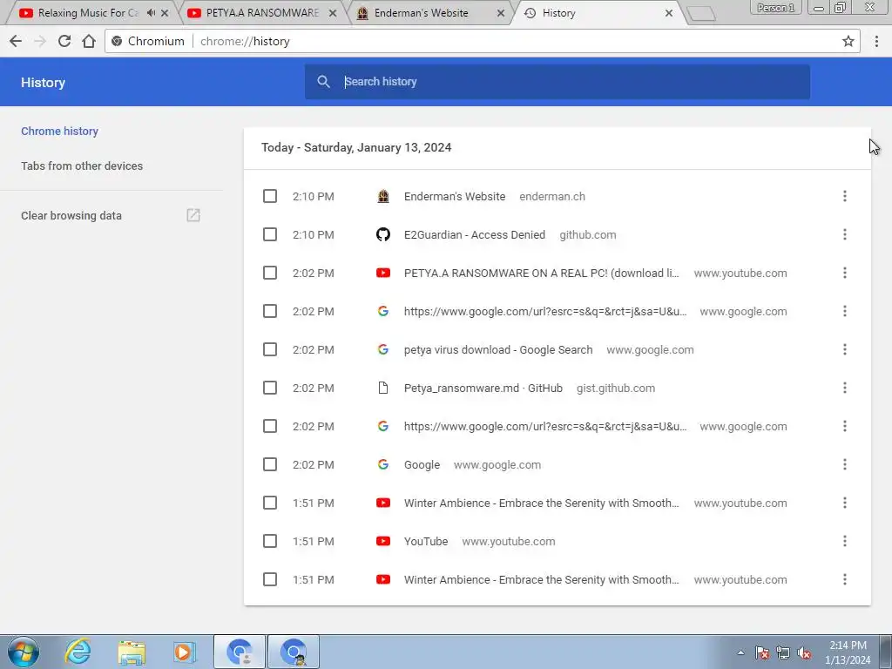Open more actions for Enderman's Website entry

point(844,196)
